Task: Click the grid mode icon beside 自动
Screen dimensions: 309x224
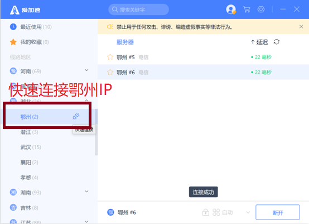Action: click(216, 212)
